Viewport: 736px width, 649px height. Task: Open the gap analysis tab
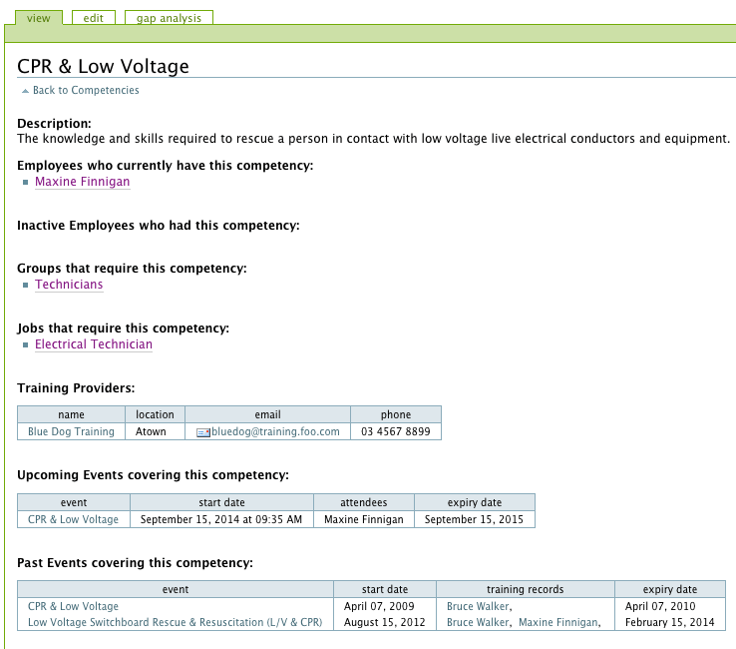point(169,18)
